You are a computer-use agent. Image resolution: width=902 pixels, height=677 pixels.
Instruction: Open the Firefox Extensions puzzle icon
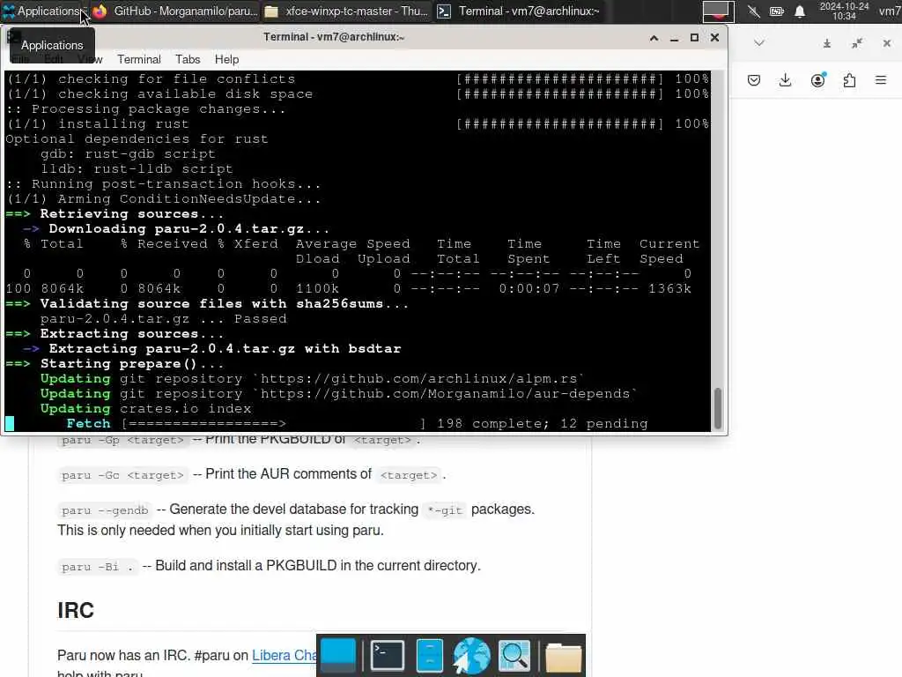coord(850,80)
